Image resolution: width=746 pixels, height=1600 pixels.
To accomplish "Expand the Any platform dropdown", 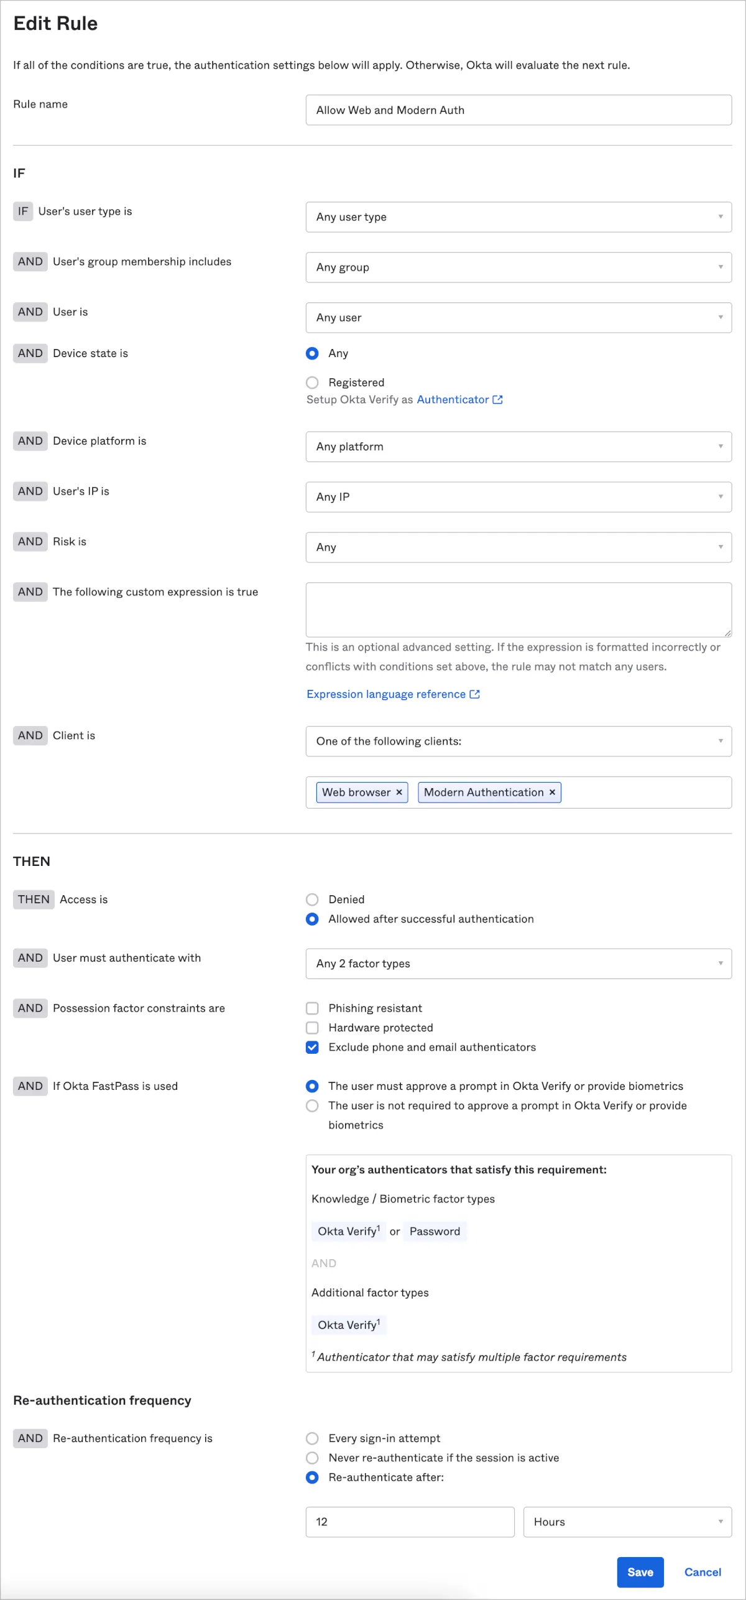I will 518,447.
